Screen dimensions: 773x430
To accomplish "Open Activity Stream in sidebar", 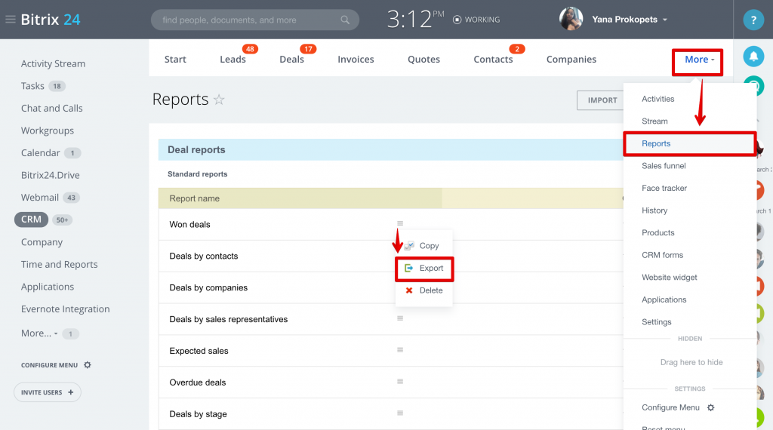I will (53, 63).
